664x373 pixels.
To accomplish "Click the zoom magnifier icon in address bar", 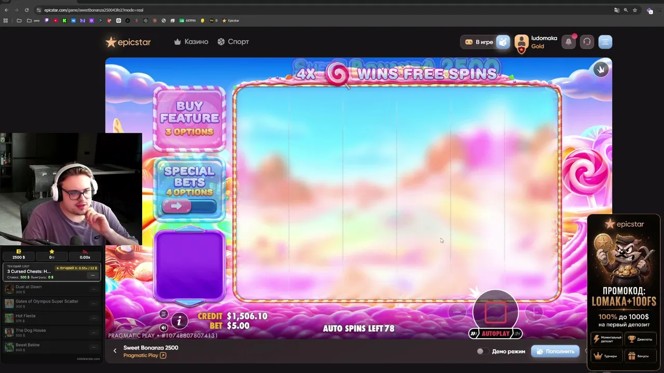I will point(626,10).
